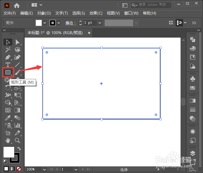Open the 描边 stroke panel link

coord(71,23)
